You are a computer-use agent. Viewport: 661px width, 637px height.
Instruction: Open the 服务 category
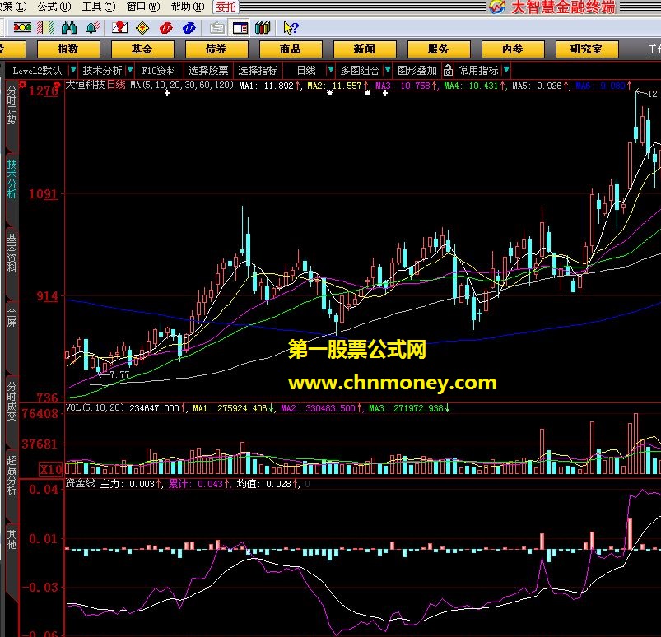tap(439, 49)
